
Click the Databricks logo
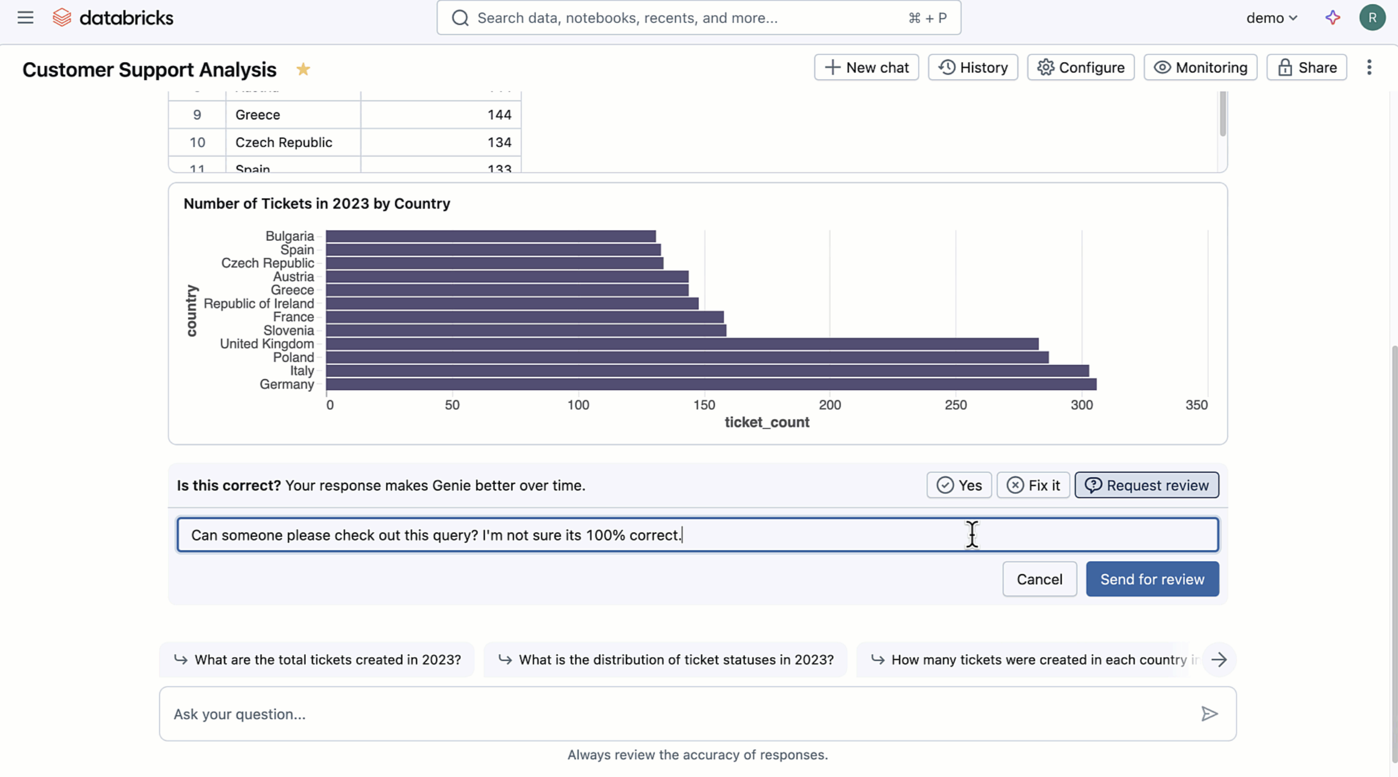coord(113,18)
